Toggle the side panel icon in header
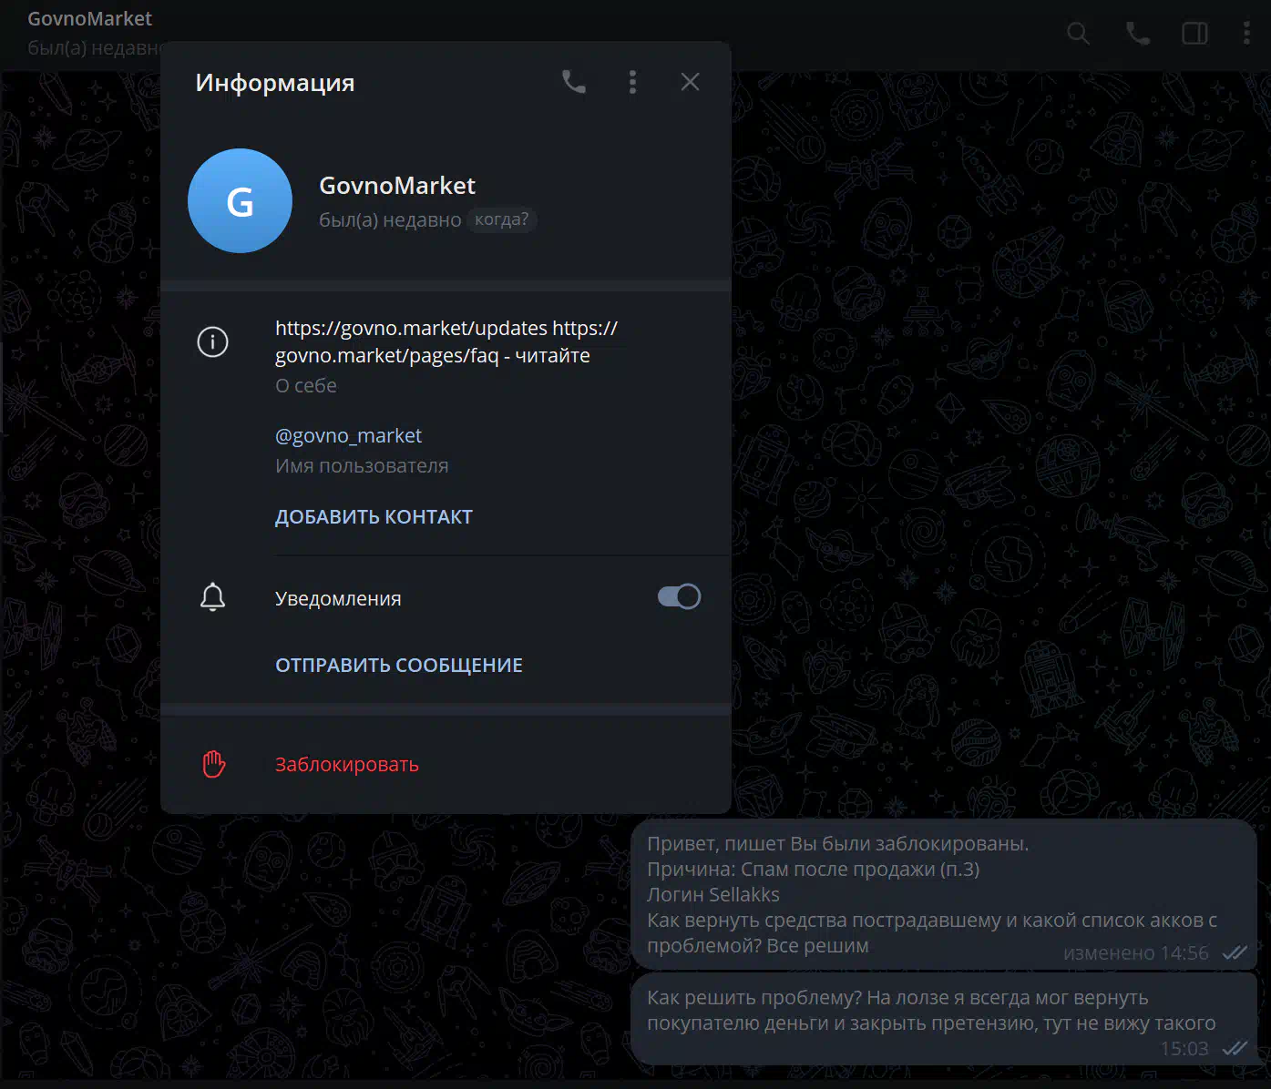Screen dimensions: 1271x1089 [1194, 34]
